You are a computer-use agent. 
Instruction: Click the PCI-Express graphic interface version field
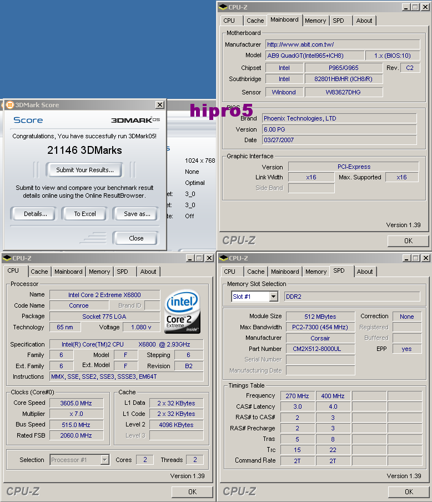(x=354, y=167)
